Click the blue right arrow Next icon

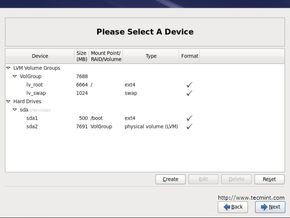click(x=264, y=207)
